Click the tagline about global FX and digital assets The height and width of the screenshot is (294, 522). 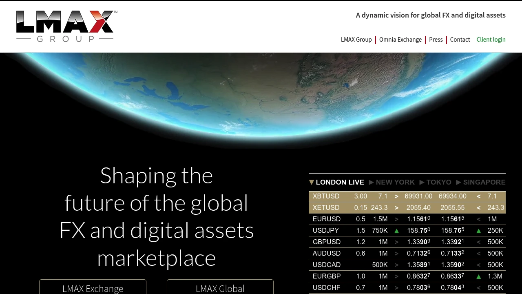431,15
